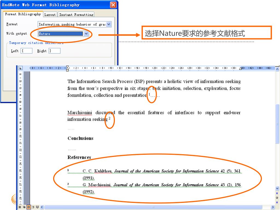Click the horizontal scrollbar thumb
Screen dimensions: 280x210
(x=153, y=207)
